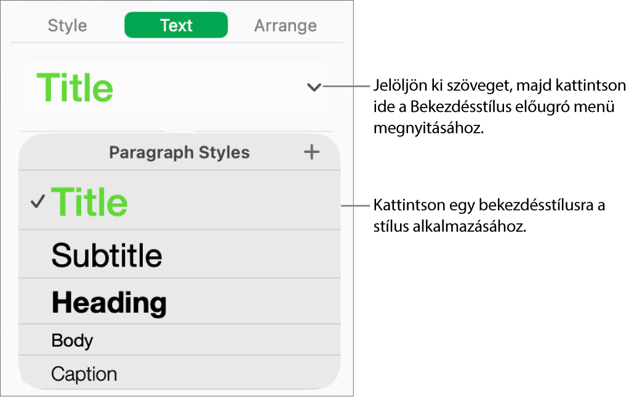This screenshot has height=397, width=637.
Task: Click the down chevron next to Title
Action: tap(314, 88)
